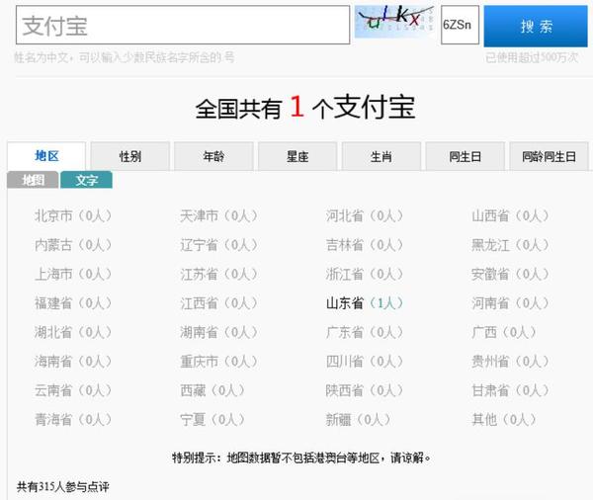Screen dimensions: 593x500
Task: Click 吉林省 (0人) entry
Action: coord(365,245)
